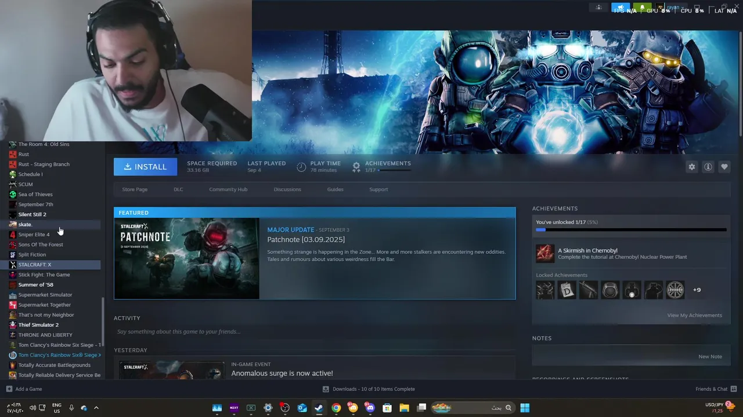Viewport: 743px width, 417px height.
Task: Open the Support tab
Action: point(378,189)
